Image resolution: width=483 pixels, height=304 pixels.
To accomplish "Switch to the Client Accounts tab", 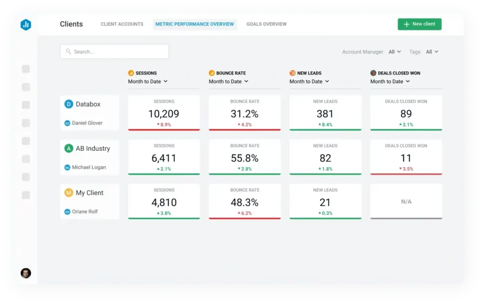I will coord(122,24).
